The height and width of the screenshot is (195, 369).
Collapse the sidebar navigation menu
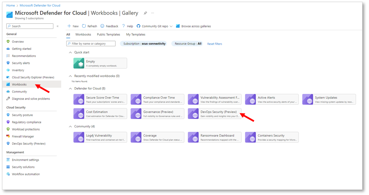tap(58, 26)
